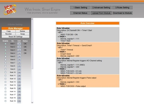The width and height of the screenshot is (144, 104).
Task: Enable the Rule 19 checkbox
Action: tap(5, 101)
